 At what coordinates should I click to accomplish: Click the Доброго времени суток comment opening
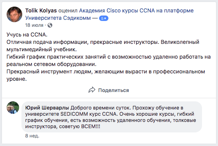pyautogui.click(x=101, y=108)
